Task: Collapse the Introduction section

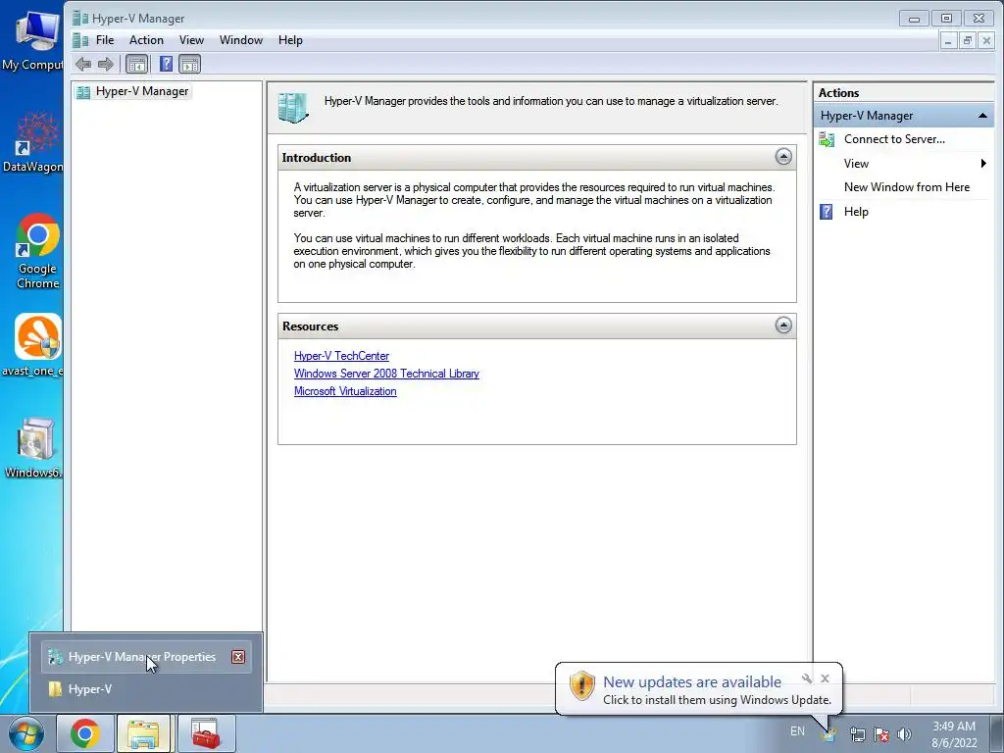Action: pyautogui.click(x=783, y=157)
